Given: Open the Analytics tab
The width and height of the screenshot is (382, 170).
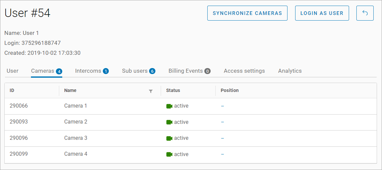Looking at the screenshot, I should [x=290, y=71].
